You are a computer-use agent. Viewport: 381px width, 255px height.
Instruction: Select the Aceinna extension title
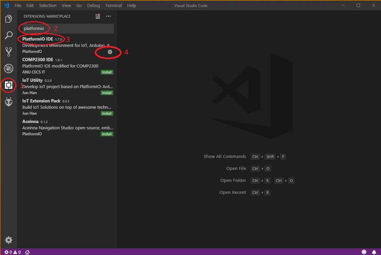pyautogui.click(x=30, y=121)
